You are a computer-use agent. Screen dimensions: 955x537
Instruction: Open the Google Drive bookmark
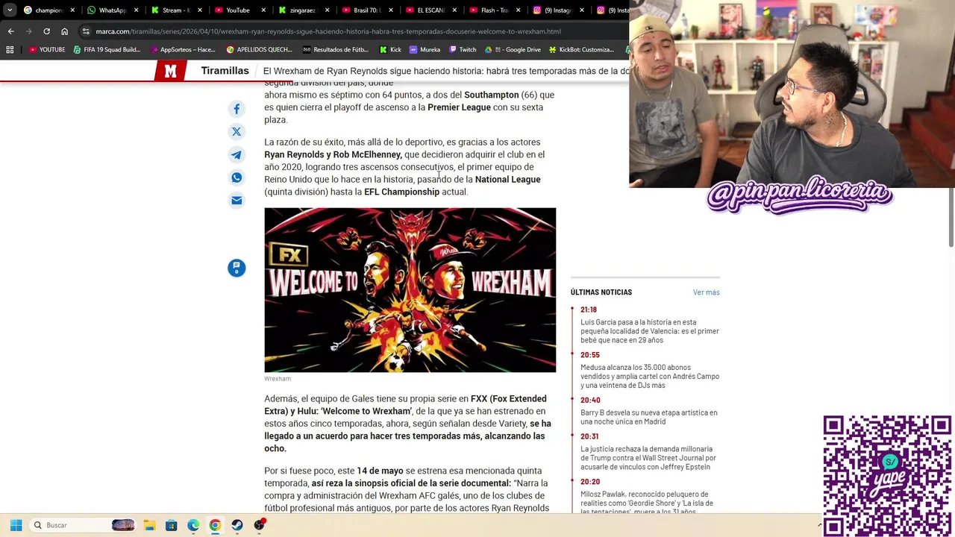[513, 50]
